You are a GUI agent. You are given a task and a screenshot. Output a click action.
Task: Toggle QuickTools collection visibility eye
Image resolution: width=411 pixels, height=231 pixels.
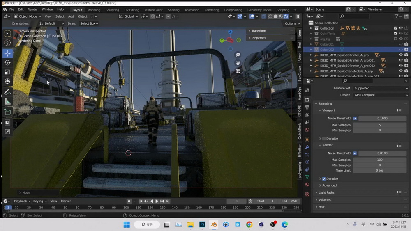click(401, 34)
